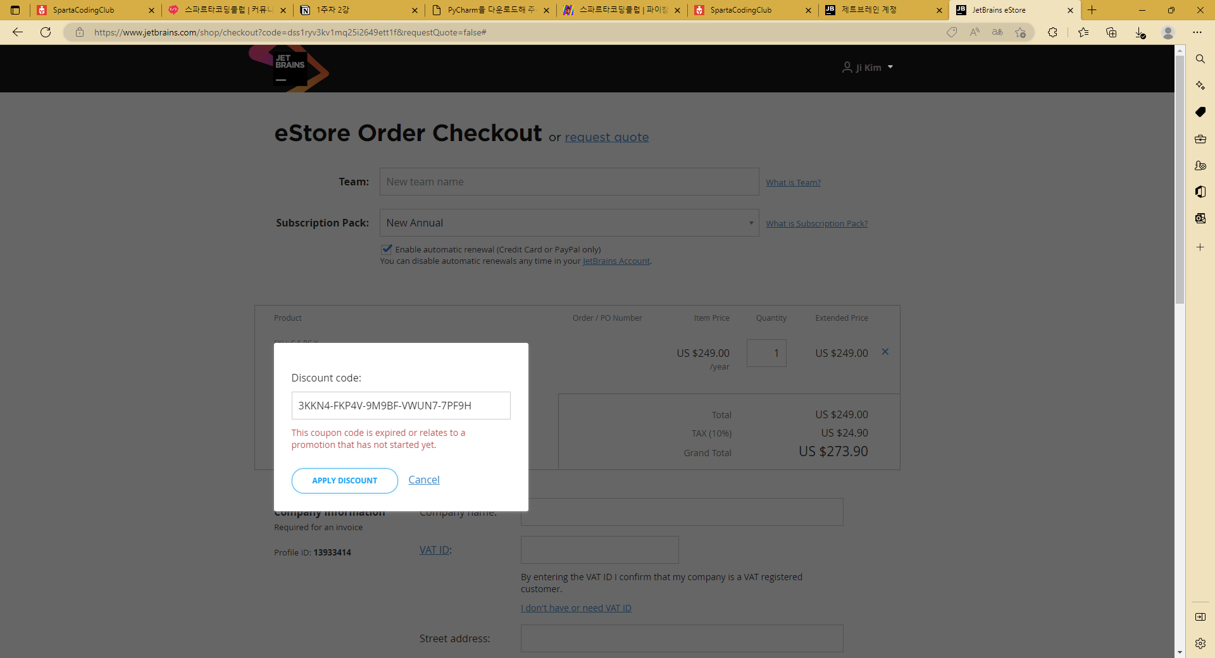Open sidebar tools briefcase
This screenshot has height=658, width=1215.
(x=1200, y=139)
